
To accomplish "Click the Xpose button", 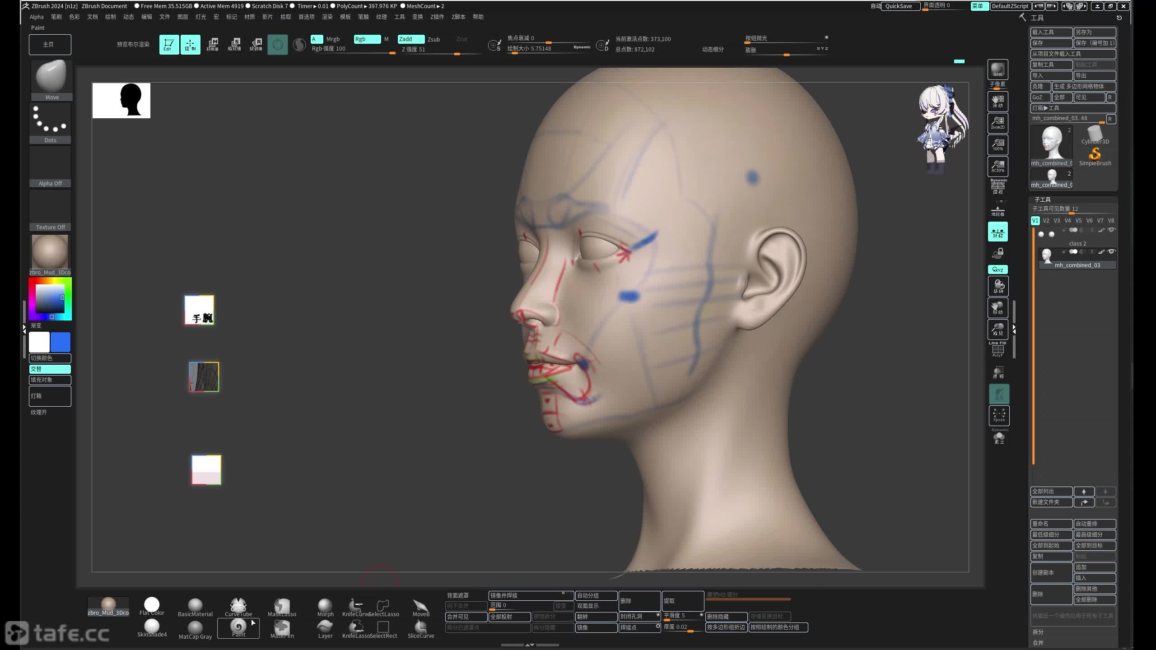I will pyautogui.click(x=999, y=415).
